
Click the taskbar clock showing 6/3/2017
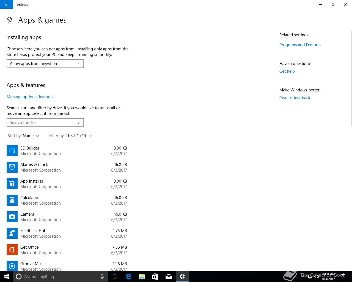click(329, 276)
